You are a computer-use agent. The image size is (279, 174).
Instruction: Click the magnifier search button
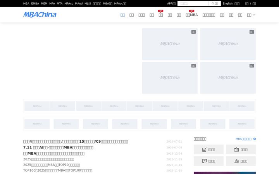coord(215,3)
